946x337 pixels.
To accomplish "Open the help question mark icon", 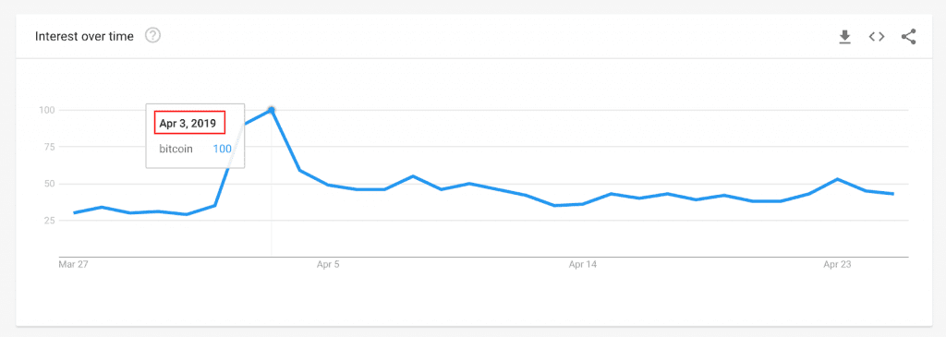I will coord(153,36).
